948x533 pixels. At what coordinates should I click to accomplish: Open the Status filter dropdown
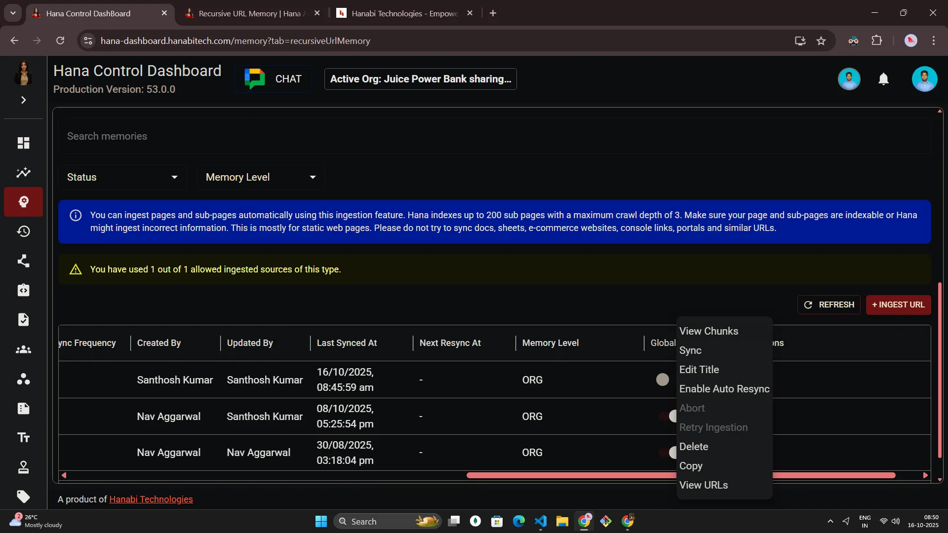[122, 177]
